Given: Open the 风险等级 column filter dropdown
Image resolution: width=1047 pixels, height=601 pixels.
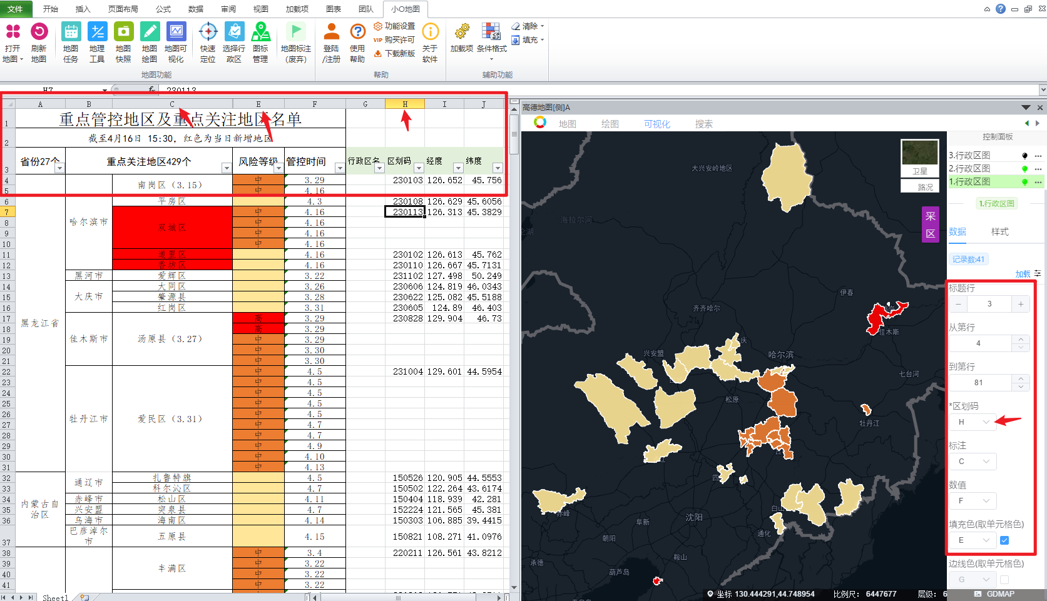Looking at the screenshot, I should tap(278, 168).
